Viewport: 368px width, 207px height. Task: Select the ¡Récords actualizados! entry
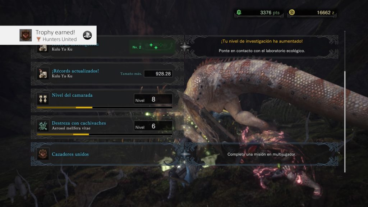click(107, 74)
